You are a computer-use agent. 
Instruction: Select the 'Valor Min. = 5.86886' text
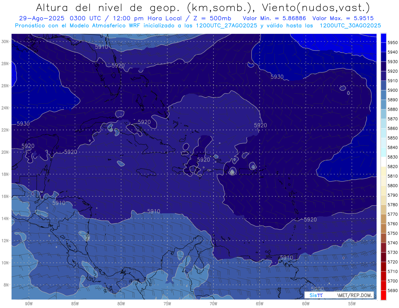[275, 18]
